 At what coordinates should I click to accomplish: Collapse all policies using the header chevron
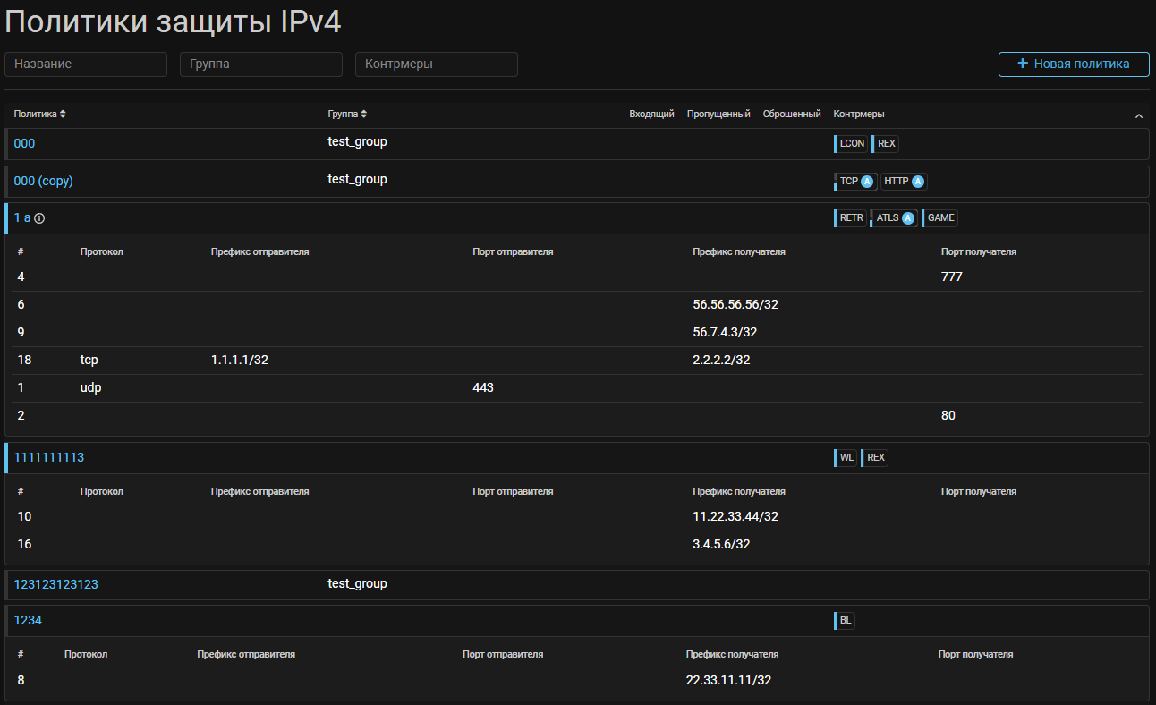[x=1138, y=116]
